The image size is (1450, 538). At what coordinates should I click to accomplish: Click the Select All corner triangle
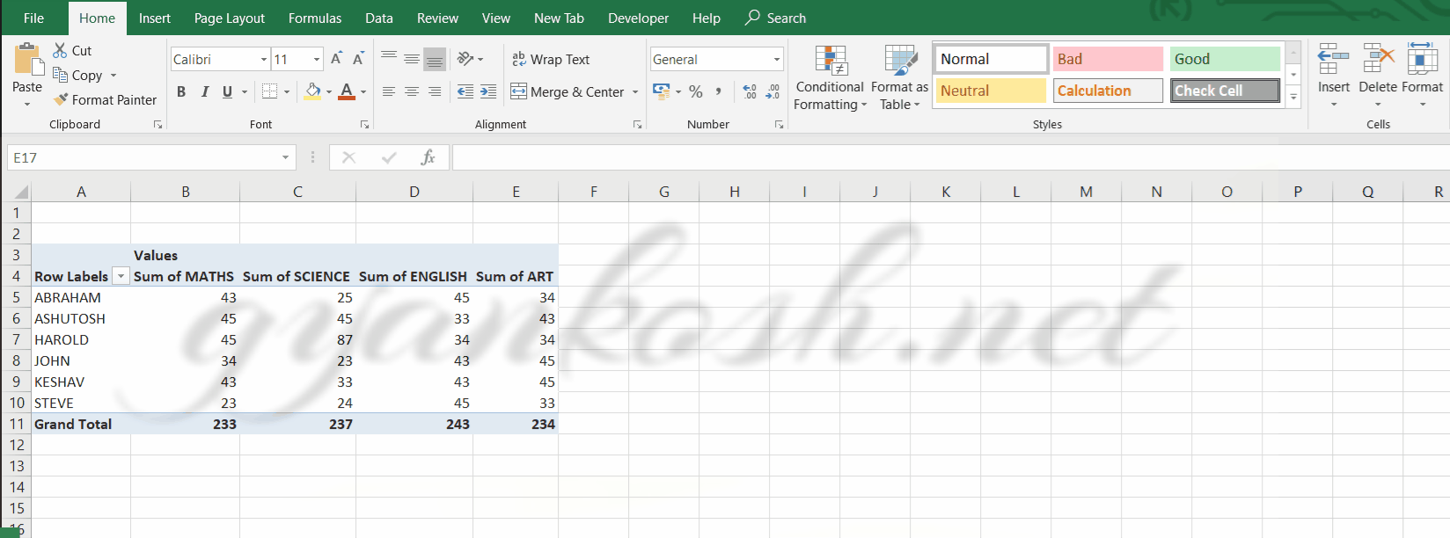click(x=21, y=192)
